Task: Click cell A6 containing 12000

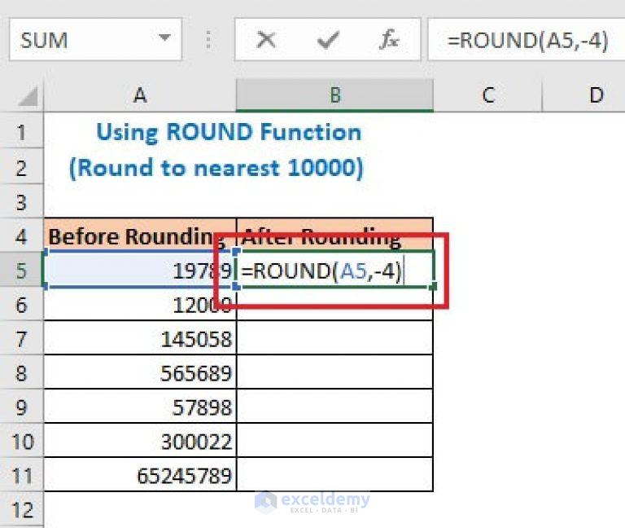Action: tap(140, 304)
